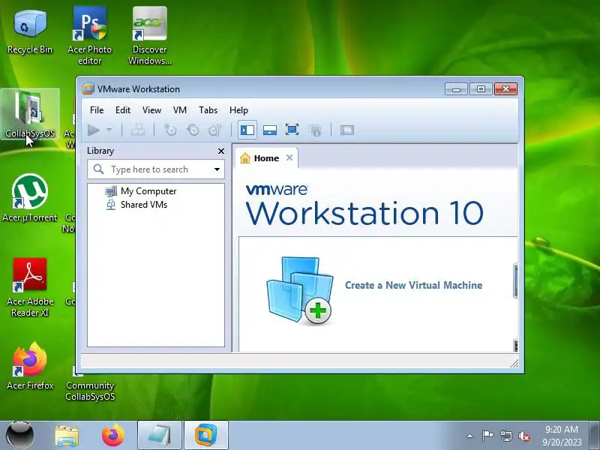Open the power options dropdown arrow
Image resolution: width=600 pixels, height=450 pixels.
point(109,130)
